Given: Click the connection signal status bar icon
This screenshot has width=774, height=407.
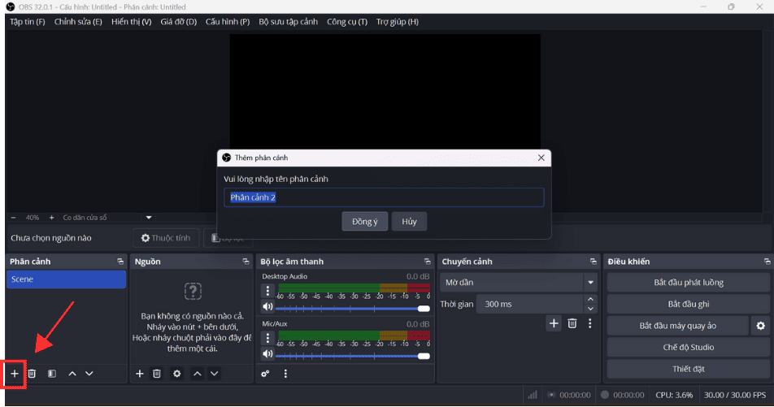Looking at the screenshot, I should pos(532,395).
